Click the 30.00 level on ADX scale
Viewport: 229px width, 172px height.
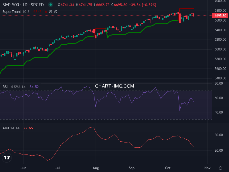coord(219,135)
